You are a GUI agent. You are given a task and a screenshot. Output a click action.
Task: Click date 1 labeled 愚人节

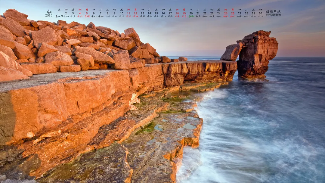59,13
